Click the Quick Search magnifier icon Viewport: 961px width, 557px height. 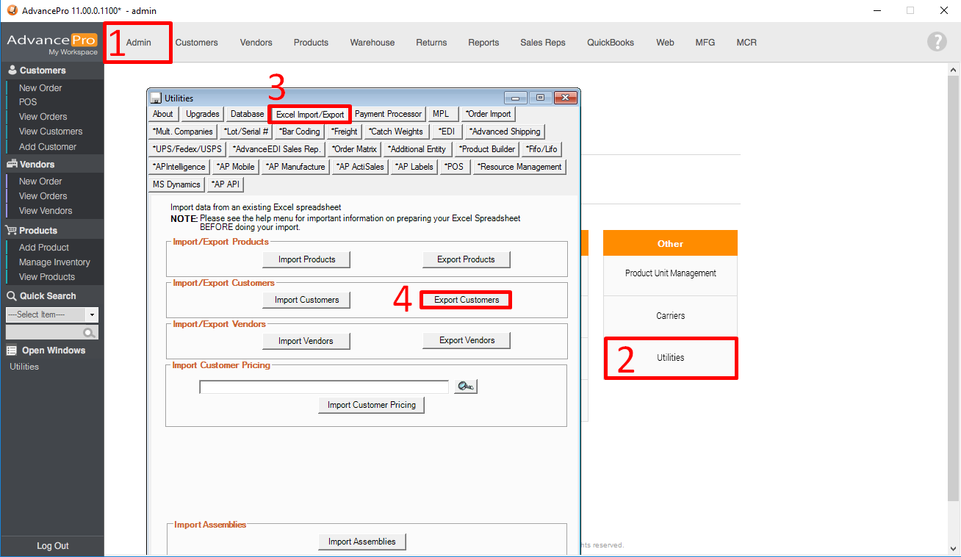tap(90, 333)
